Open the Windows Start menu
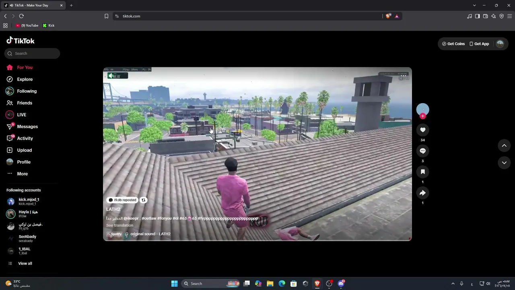Screen dimensions: 515x290 (x=174, y=284)
